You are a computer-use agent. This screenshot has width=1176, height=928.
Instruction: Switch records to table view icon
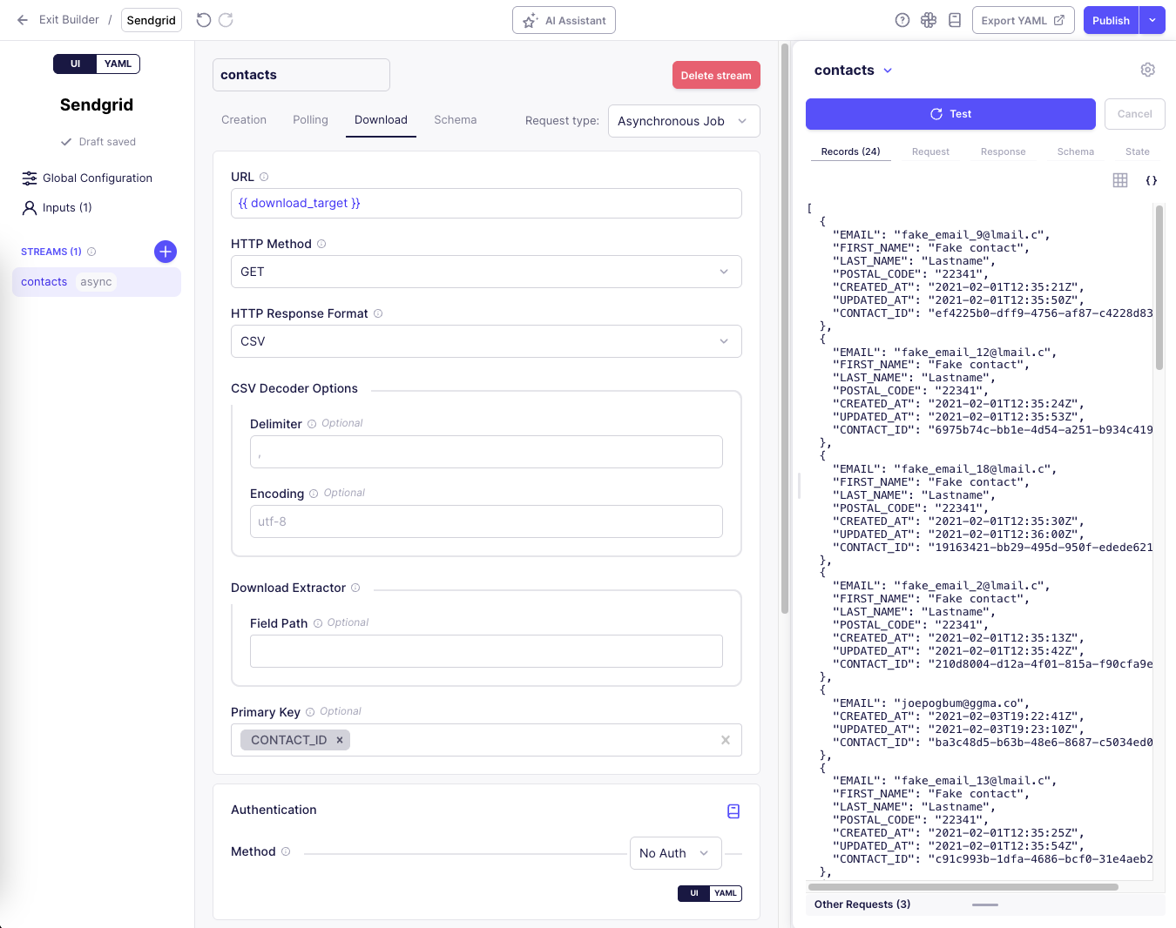pyautogui.click(x=1120, y=180)
